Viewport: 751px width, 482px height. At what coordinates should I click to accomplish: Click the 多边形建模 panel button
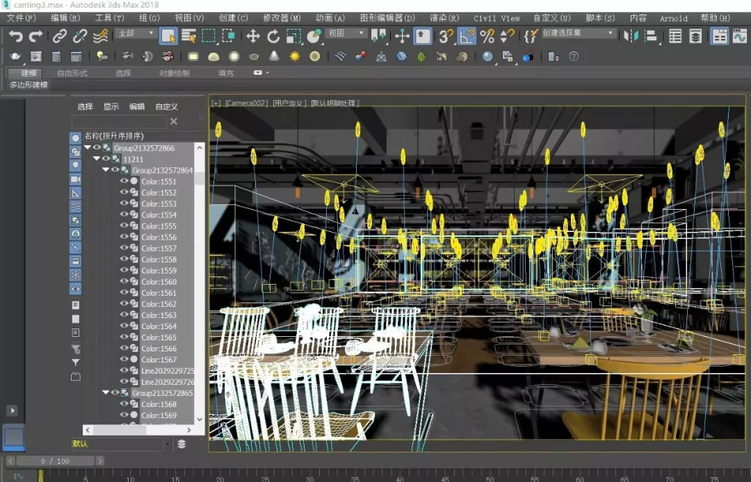(29, 85)
